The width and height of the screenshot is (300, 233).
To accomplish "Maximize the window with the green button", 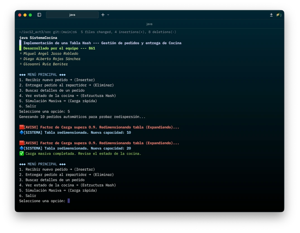I will [x=30, y=15].
